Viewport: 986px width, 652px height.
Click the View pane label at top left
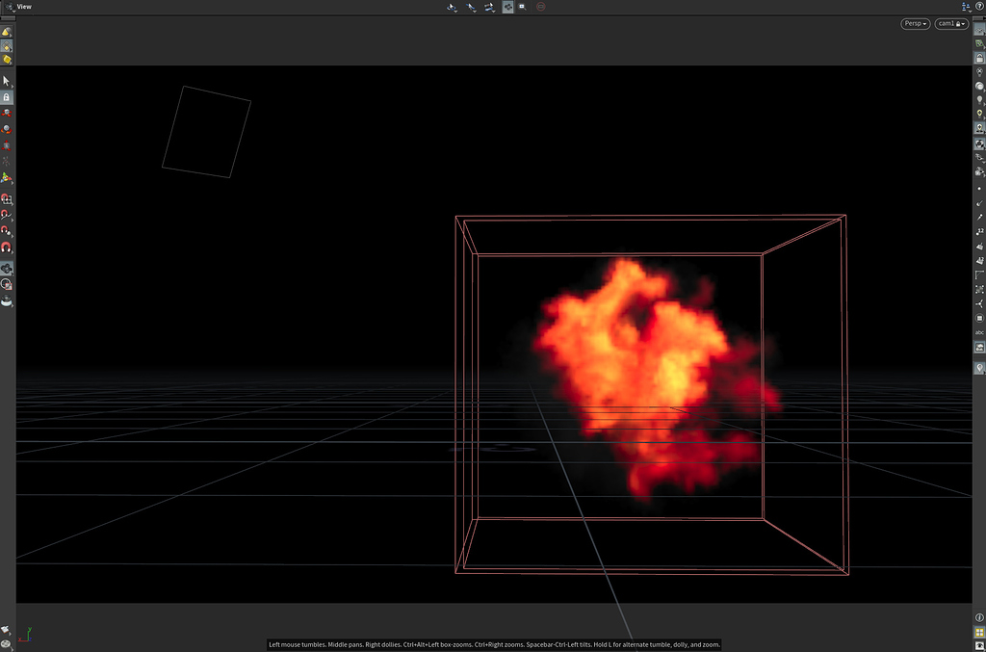pyautogui.click(x=23, y=7)
